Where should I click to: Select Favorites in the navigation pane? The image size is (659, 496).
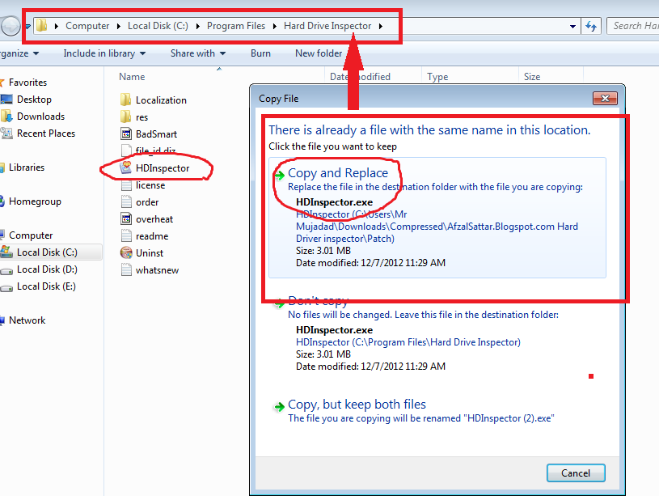[x=27, y=83]
